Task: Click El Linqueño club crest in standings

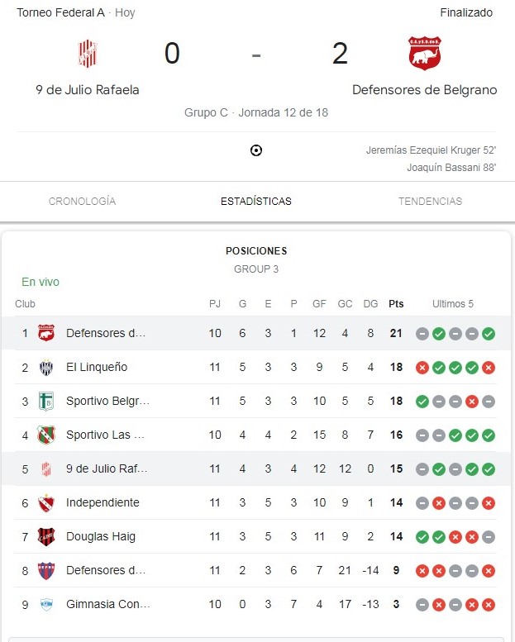Action: tap(46, 368)
